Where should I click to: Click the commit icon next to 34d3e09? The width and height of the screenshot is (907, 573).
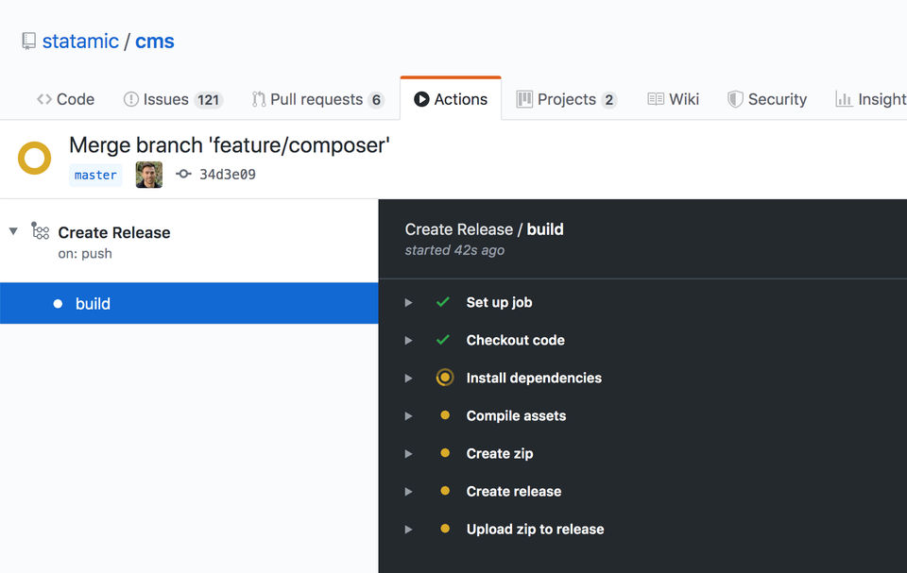click(x=183, y=175)
